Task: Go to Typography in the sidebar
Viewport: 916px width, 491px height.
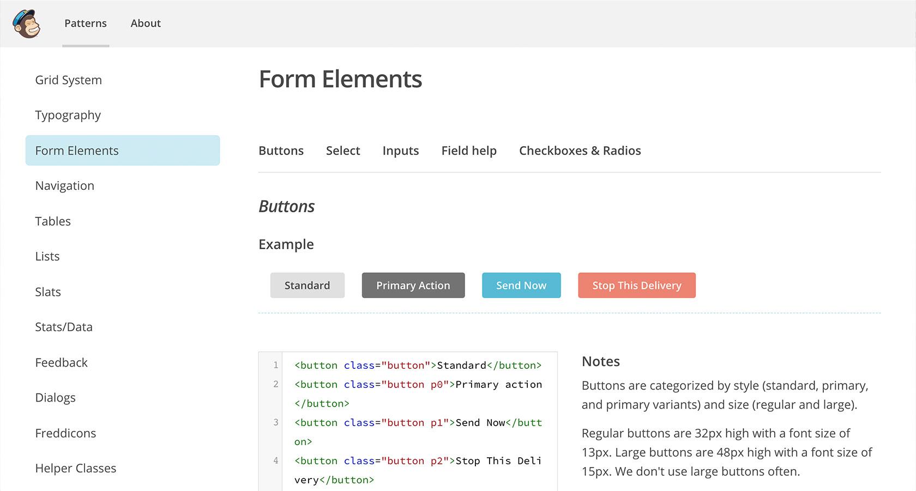Action: click(x=68, y=115)
